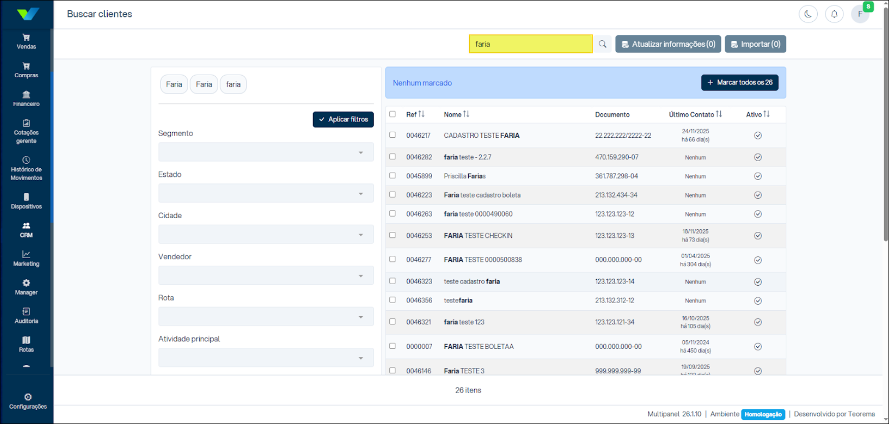Screen dimensions: 889x424
Task: Tick checkbox for Priscilla Farias row
Action: pos(392,176)
